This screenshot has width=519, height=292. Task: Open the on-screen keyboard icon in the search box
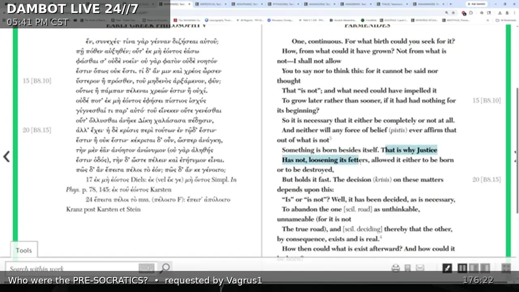click(146, 268)
